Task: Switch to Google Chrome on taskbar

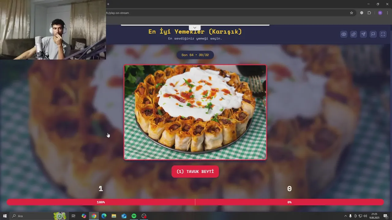Action: click(x=94, y=216)
